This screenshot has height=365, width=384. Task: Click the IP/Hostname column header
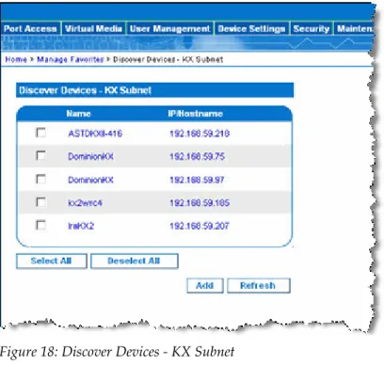[x=196, y=114]
